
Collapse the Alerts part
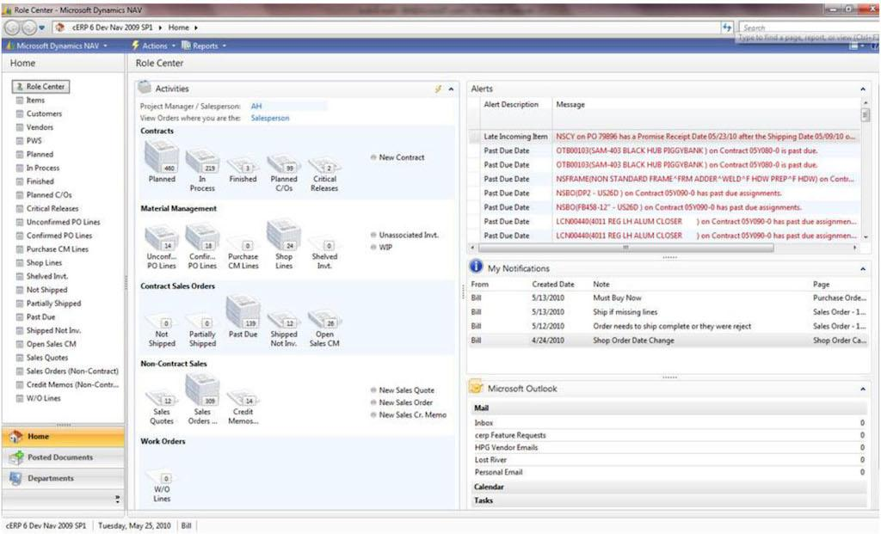click(863, 89)
